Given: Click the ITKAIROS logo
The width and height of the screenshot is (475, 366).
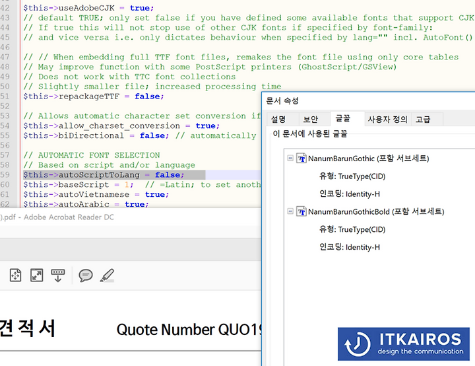Looking at the screenshot, I should coord(404,344).
